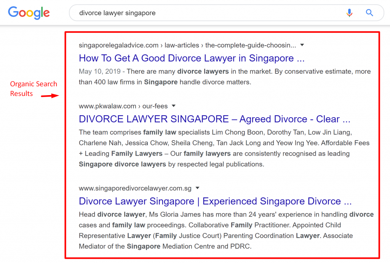Click snippet line mentioning Singapore Mediation Centre
The image size is (390, 263).
coord(165,246)
